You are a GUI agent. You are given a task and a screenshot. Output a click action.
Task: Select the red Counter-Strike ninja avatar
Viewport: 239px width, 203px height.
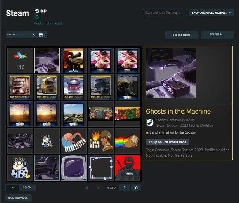pyautogui.click(x=128, y=167)
